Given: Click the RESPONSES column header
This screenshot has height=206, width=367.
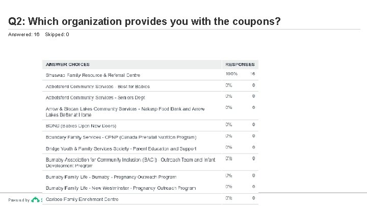Looking at the screenshot, I should 240,65.
